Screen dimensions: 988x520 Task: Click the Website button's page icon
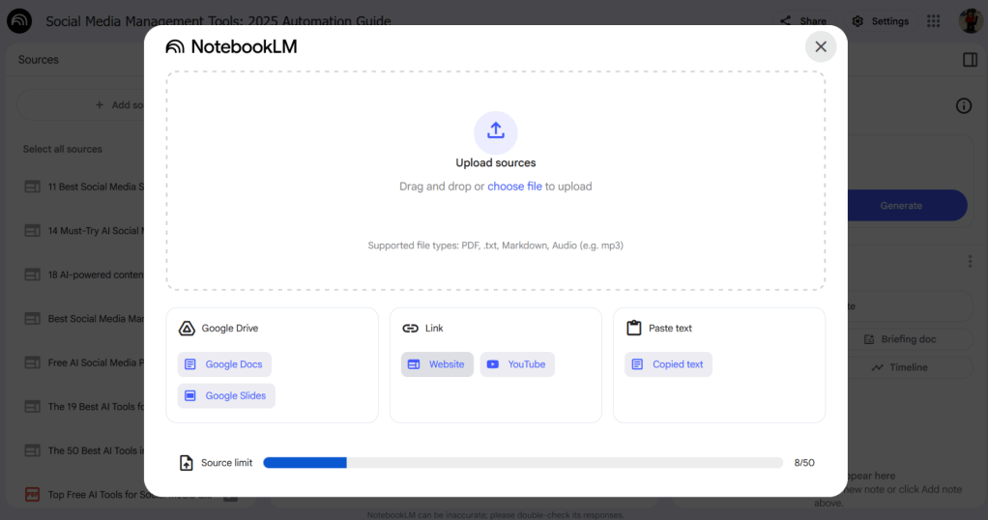pyautogui.click(x=414, y=364)
